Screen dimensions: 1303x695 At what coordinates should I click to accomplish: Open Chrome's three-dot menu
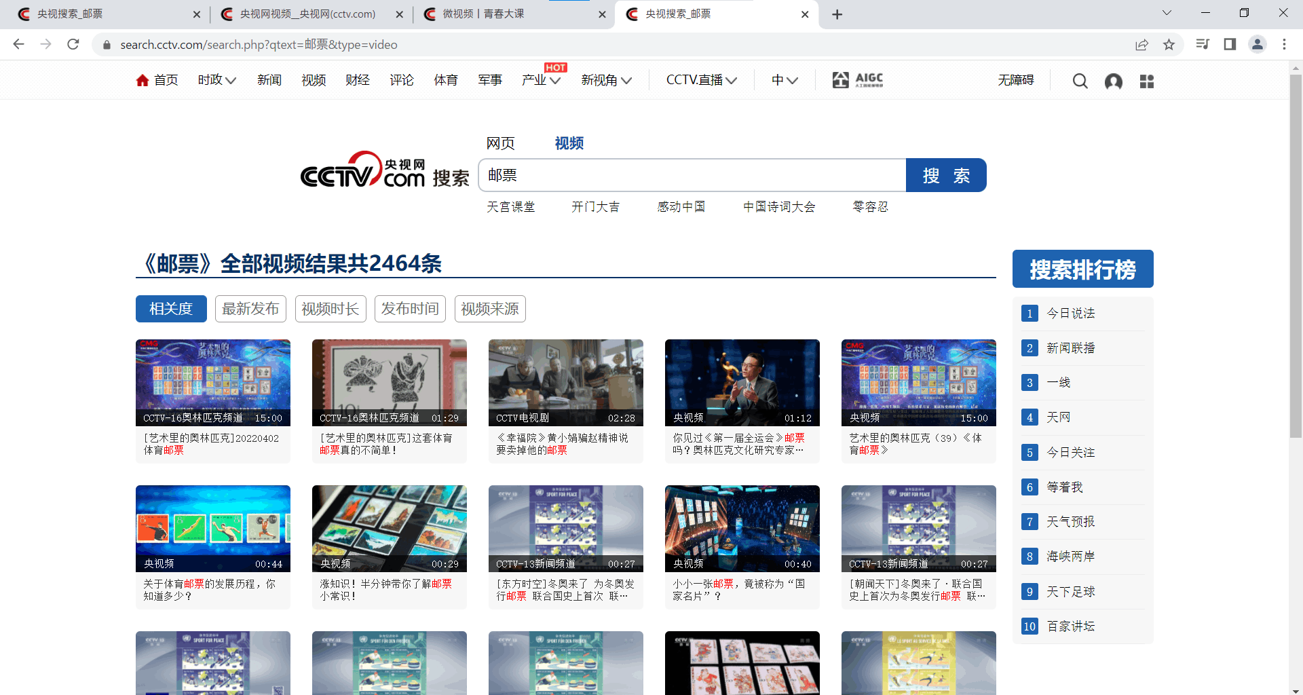[1284, 44]
